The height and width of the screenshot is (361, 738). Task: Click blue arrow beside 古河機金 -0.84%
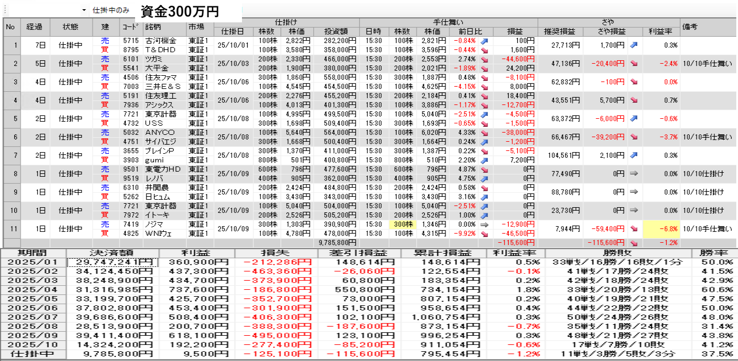(x=483, y=41)
